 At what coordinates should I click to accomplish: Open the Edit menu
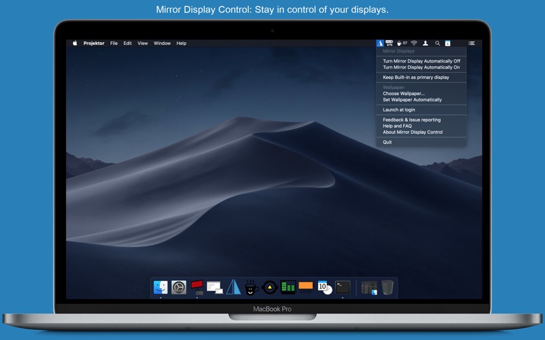[127, 44]
